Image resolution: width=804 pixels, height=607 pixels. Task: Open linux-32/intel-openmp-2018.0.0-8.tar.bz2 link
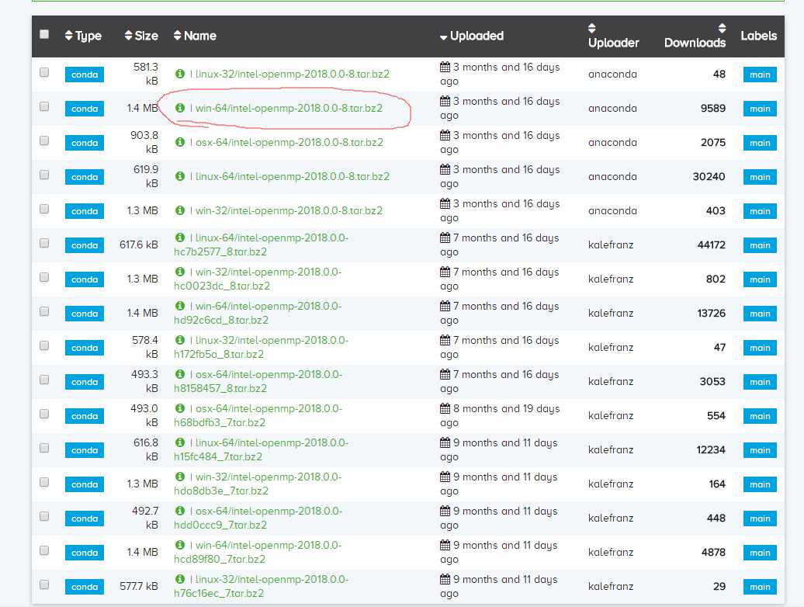click(x=293, y=74)
